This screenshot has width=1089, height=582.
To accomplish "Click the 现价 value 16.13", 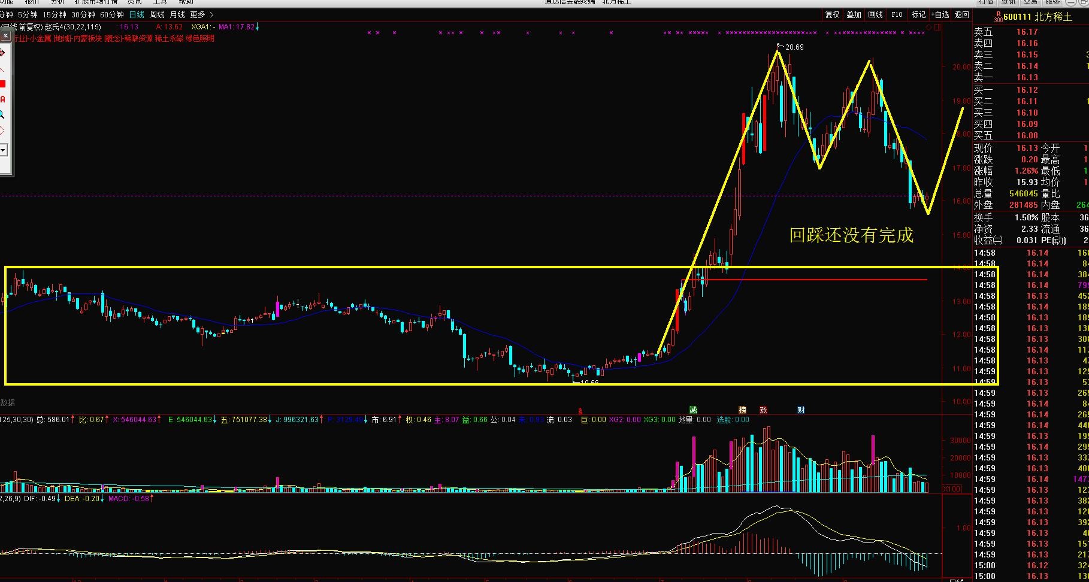I will [x=1027, y=148].
